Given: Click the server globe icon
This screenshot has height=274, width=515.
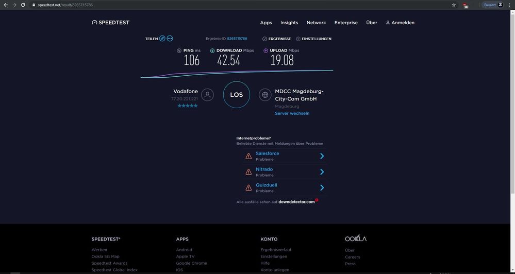Looking at the screenshot, I should pyautogui.click(x=265, y=95).
